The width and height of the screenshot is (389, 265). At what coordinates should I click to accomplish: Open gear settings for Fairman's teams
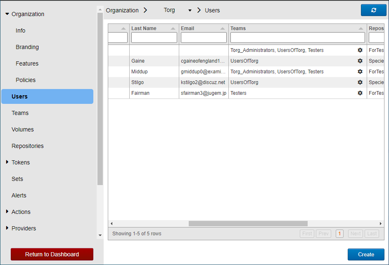[x=360, y=93]
